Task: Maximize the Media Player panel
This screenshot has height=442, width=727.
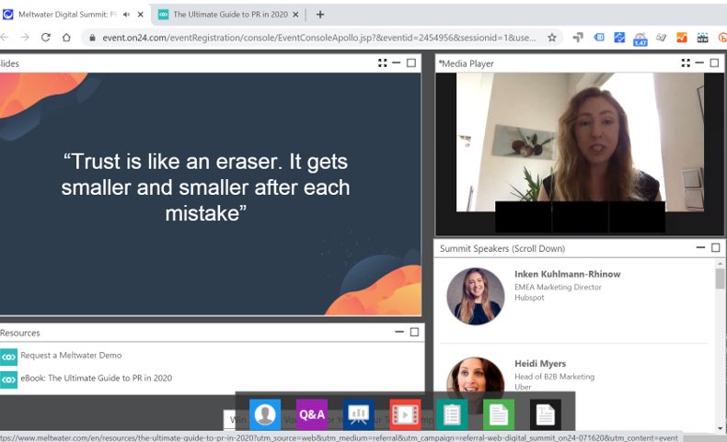Action: pyautogui.click(x=714, y=62)
